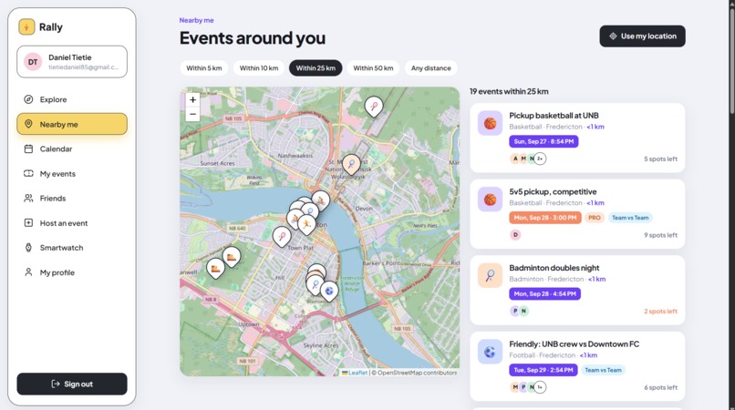Image resolution: width=735 pixels, height=410 pixels.
Task: Filter events within 5 km
Action: pos(204,68)
